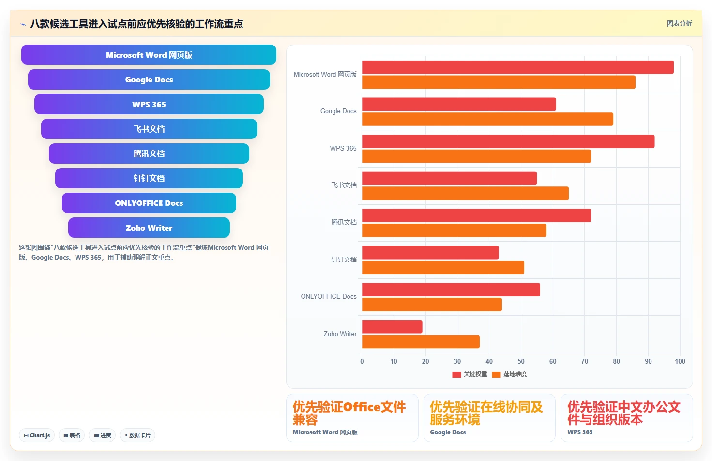The image size is (712, 461).
Task: Select the Microsoft Word 网页版 funnel bar
Action: [149, 55]
